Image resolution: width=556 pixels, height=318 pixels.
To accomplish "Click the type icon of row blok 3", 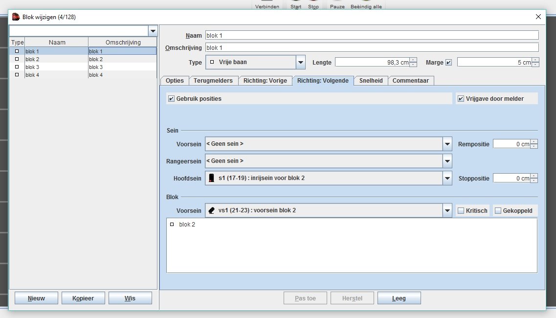I will 17,67.
